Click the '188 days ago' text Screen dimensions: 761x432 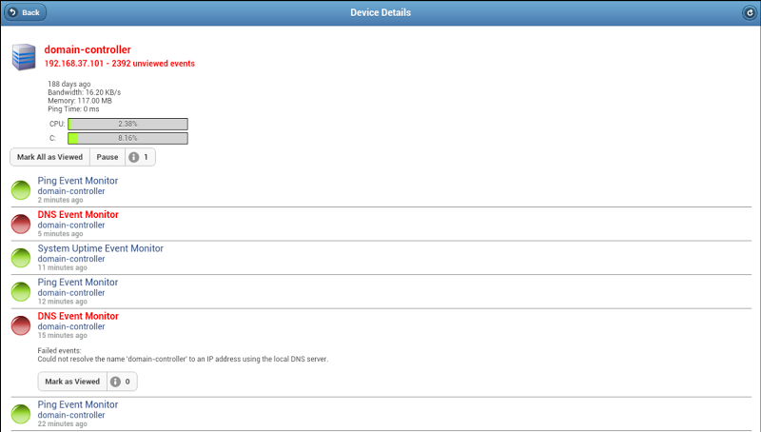click(68, 84)
